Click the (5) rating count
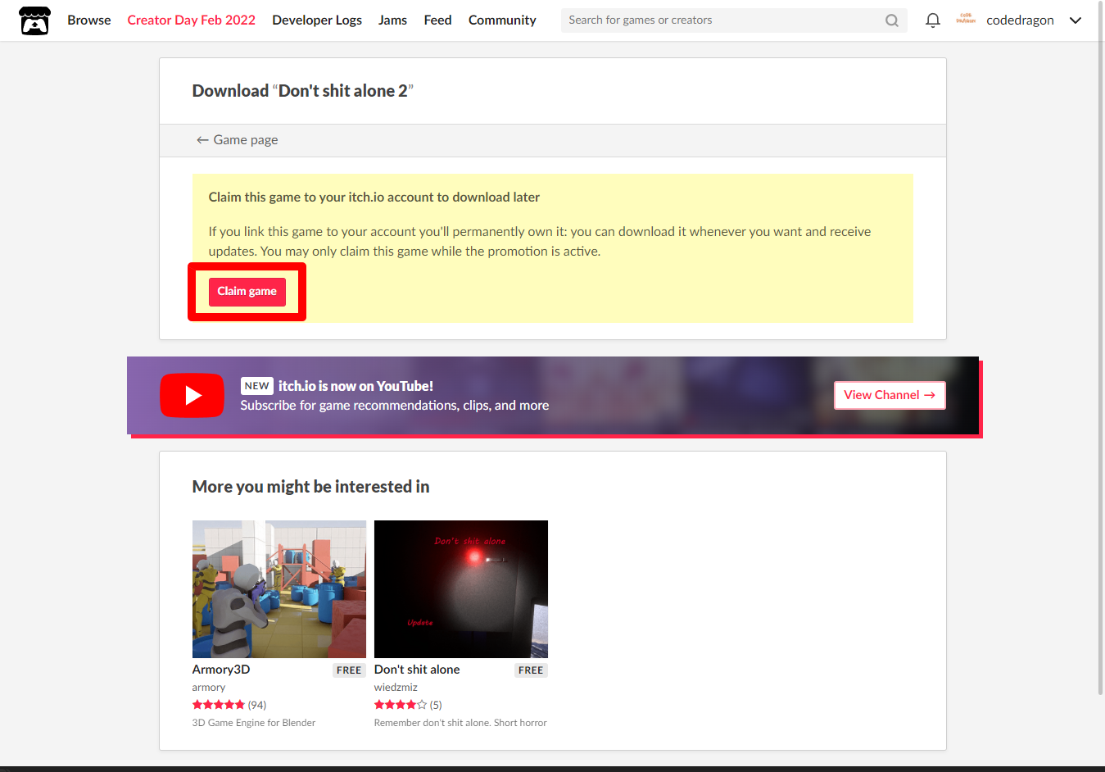 coord(436,705)
